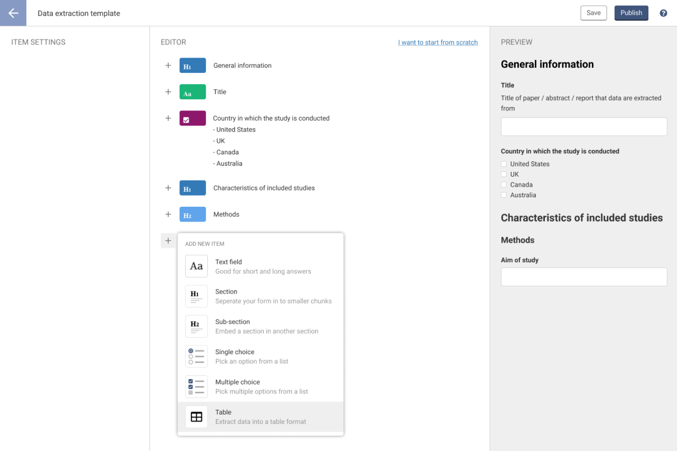Viewport: 677px width, 451px height.
Task: Click the Single choice radio icon in menu
Action: tap(196, 356)
